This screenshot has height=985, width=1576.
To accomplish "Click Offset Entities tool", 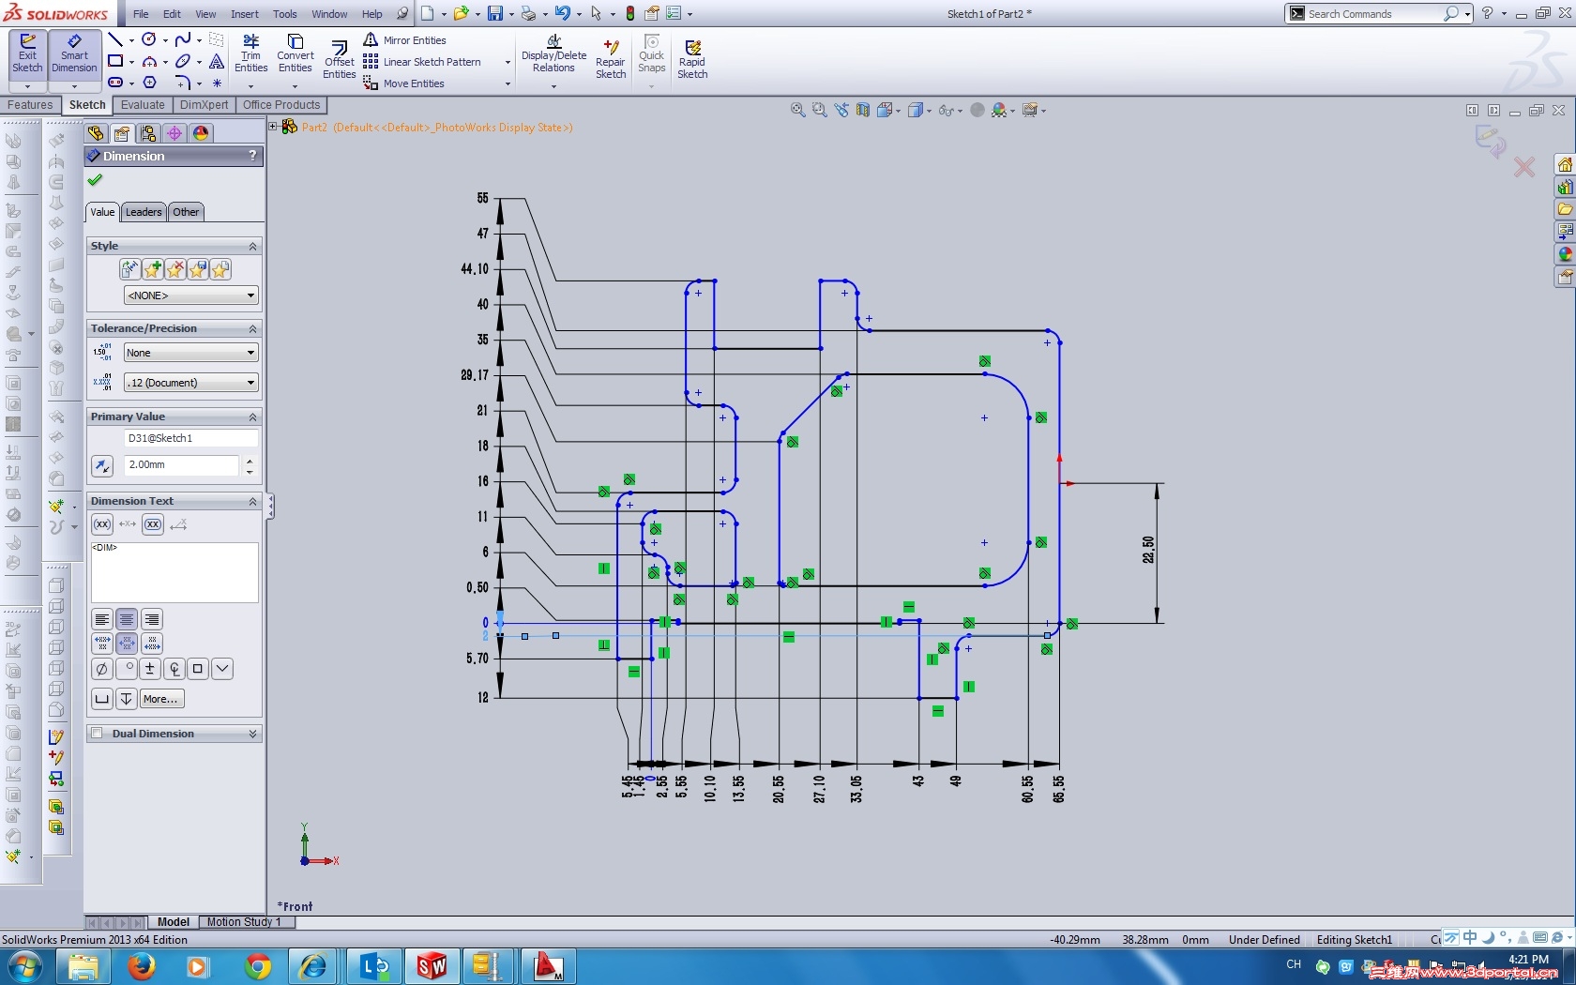I will pyautogui.click(x=340, y=60).
